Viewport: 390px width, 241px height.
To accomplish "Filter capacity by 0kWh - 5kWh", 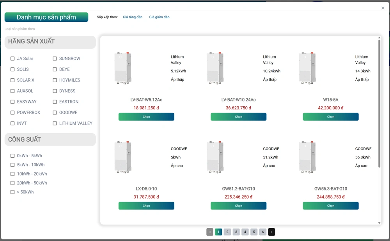I will [x=12, y=156].
